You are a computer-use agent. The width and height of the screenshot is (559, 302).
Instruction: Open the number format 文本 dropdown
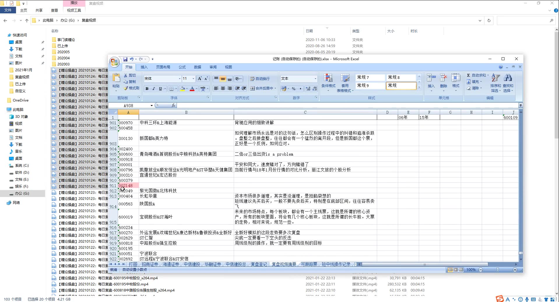315,79
